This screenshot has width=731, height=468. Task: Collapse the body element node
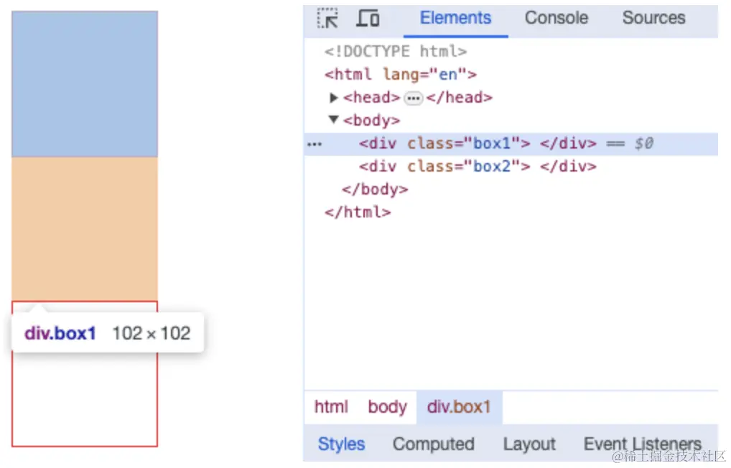[334, 120]
